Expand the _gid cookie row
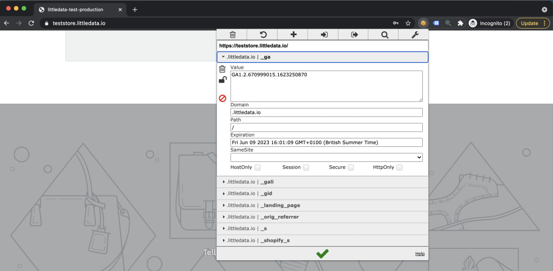 [322, 193]
